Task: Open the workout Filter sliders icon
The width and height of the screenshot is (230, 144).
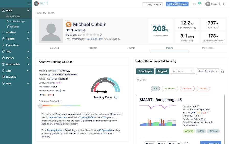Action: click(139, 80)
